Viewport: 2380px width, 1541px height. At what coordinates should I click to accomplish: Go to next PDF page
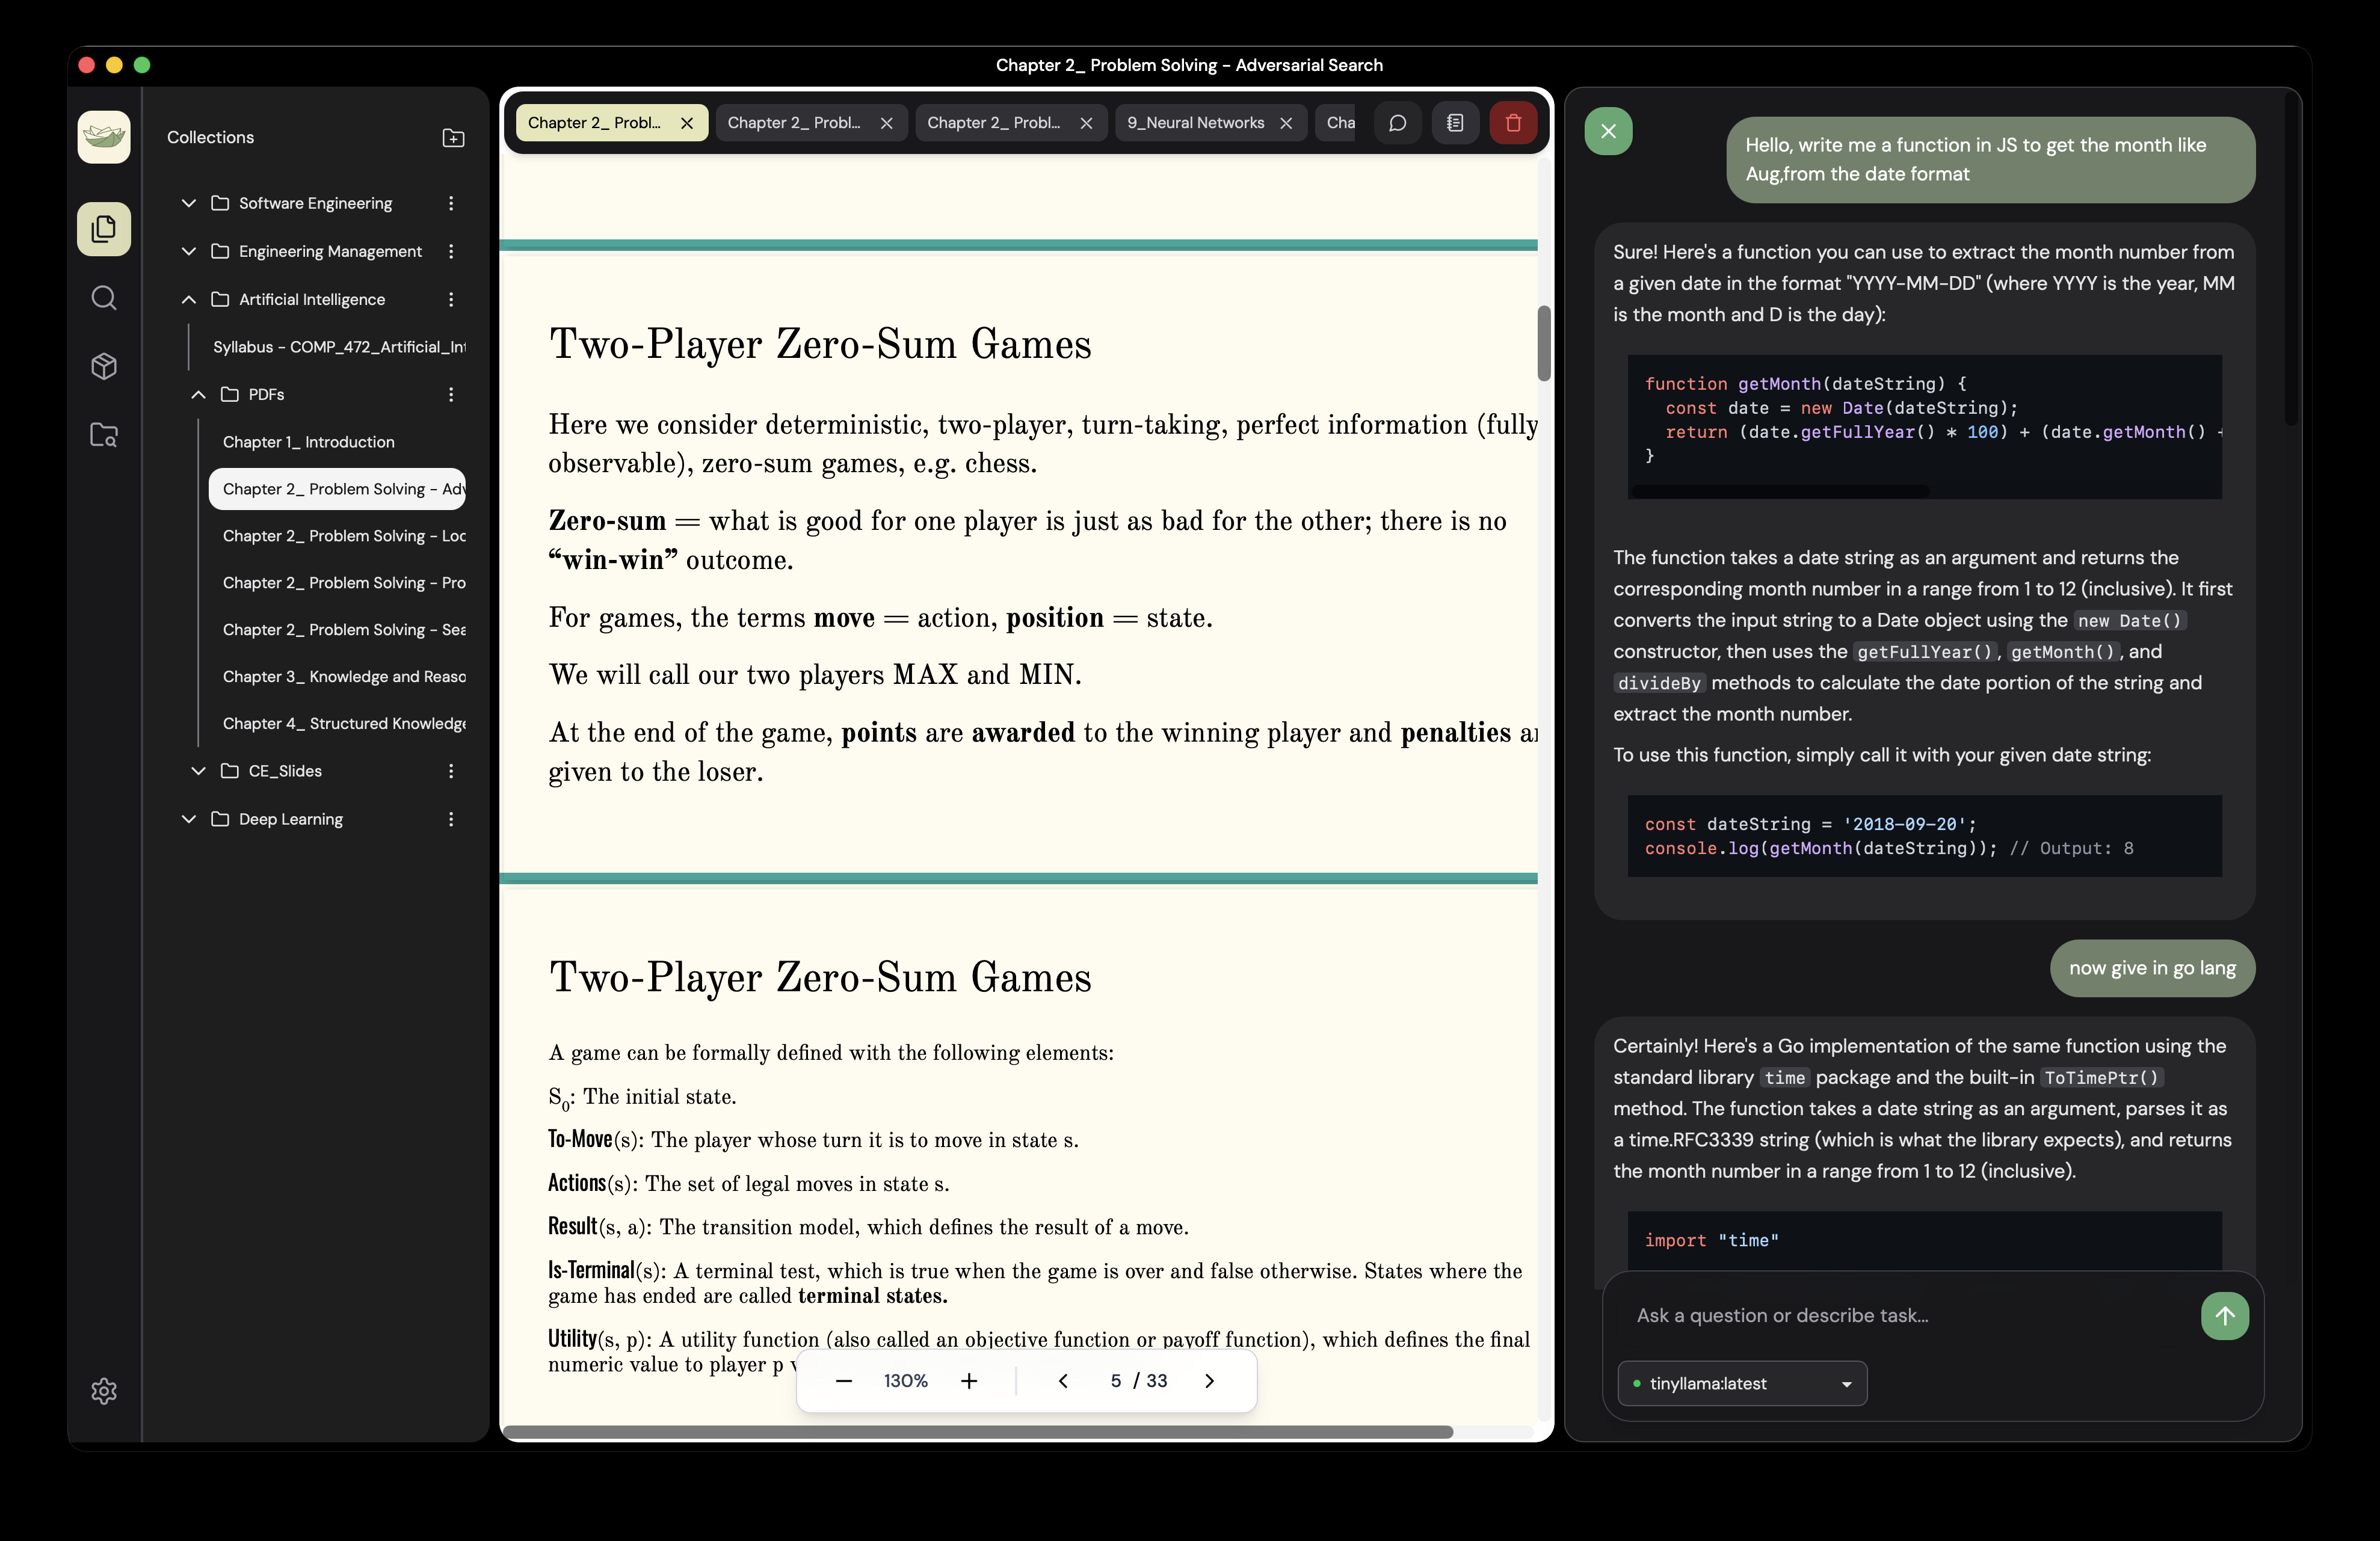pyautogui.click(x=1209, y=1381)
